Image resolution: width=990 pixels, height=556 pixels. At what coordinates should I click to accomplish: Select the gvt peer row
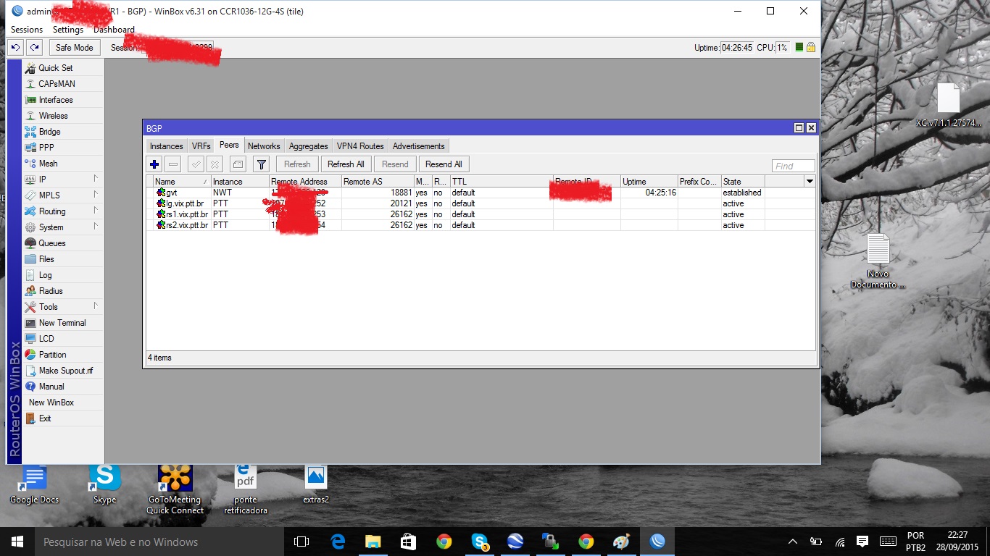coord(481,193)
